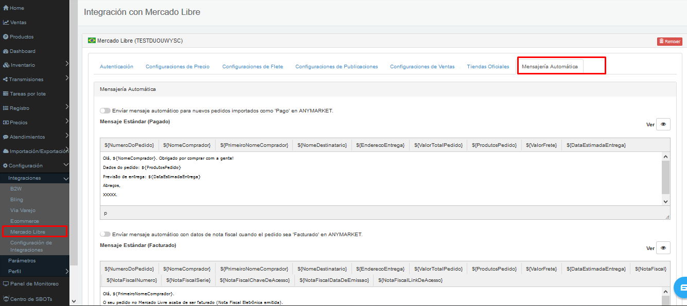Screen dimensions: 687x306
Task: Click the Precios money icon
Action: pos(6,123)
